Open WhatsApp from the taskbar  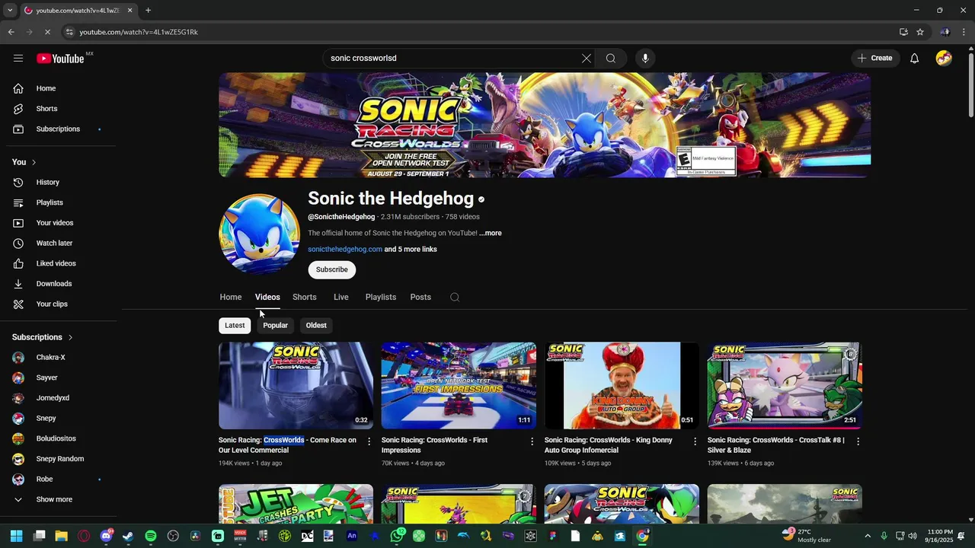397,536
